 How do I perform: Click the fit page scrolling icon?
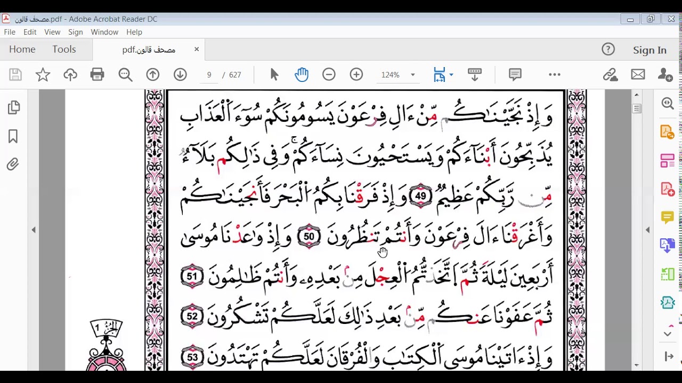[x=440, y=75]
